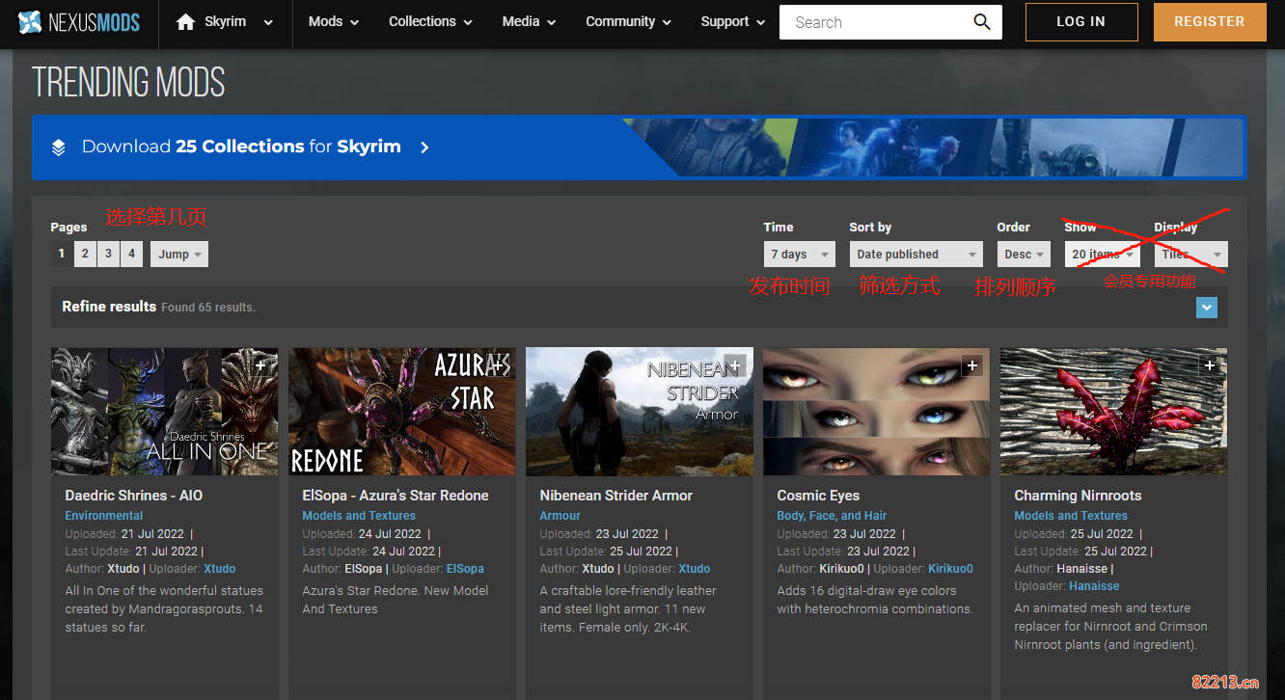Image resolution: width=1285 pixels, height=700 pixels.
Task: Open the Order Desc dropdown
Action: point(1024,255)
